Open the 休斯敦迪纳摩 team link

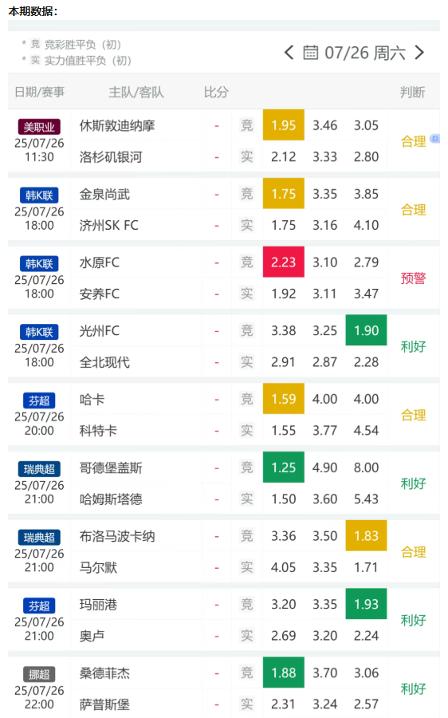pos(117,125)
